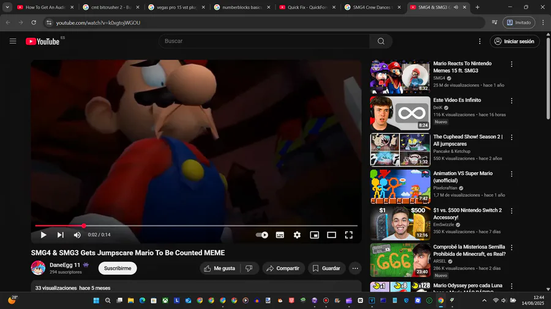View site information icon in address bar
The width and height of the screenshot is (551, 309).
tap(49, 23)
